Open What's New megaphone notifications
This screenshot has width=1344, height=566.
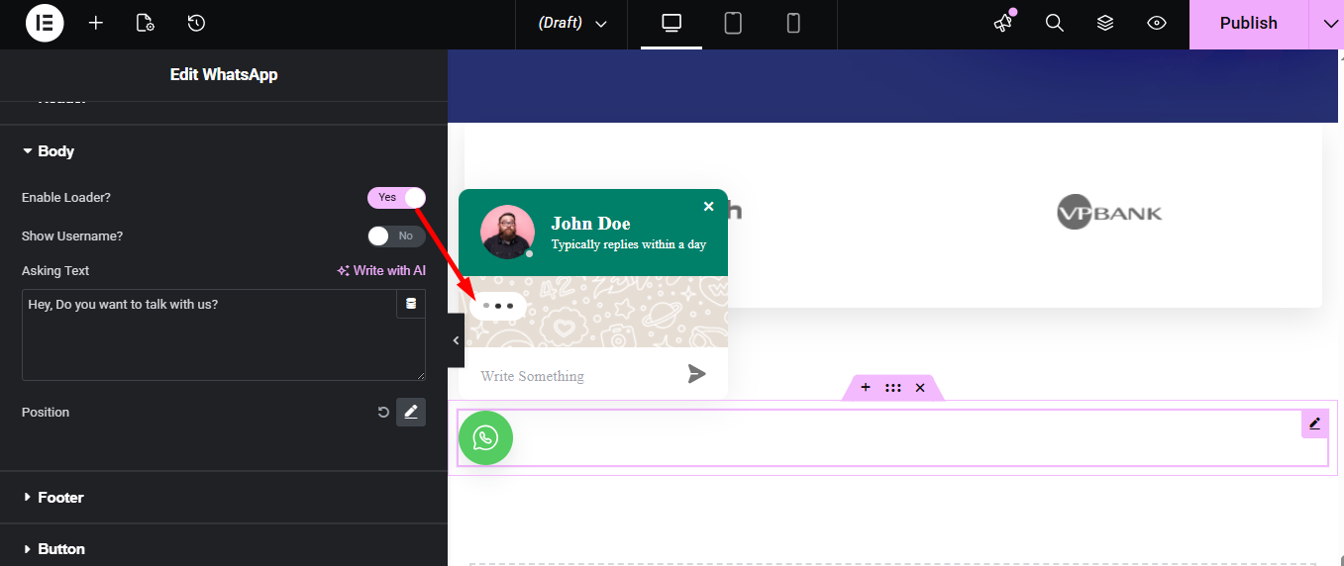click(x=1004, y=23)
